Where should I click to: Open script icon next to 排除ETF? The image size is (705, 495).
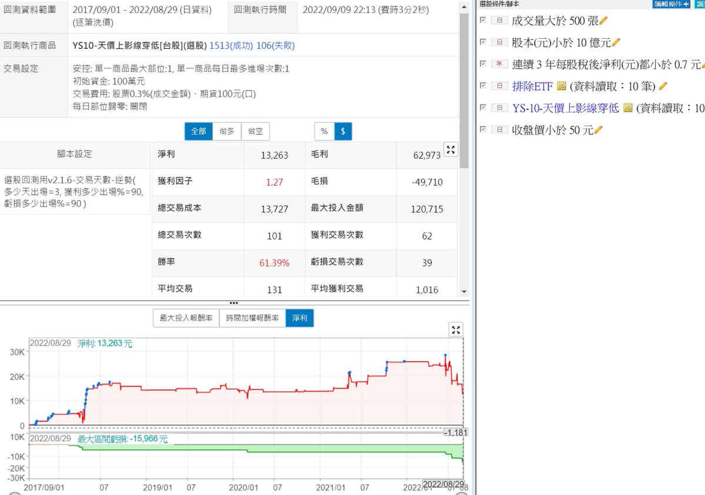click(561, 87)
